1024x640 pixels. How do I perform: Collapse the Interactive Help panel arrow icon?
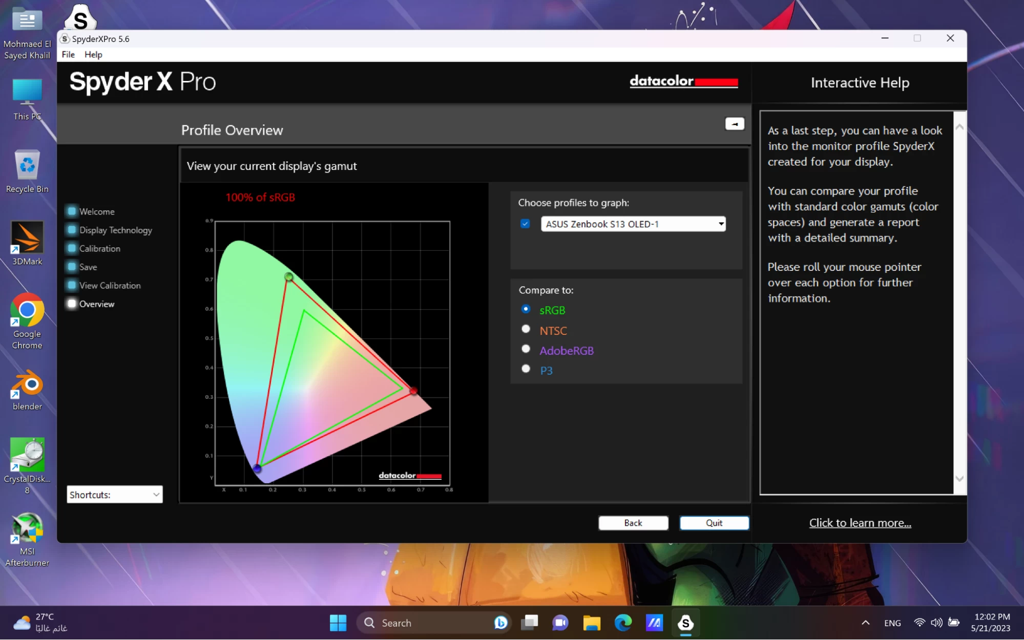(734, 124)
